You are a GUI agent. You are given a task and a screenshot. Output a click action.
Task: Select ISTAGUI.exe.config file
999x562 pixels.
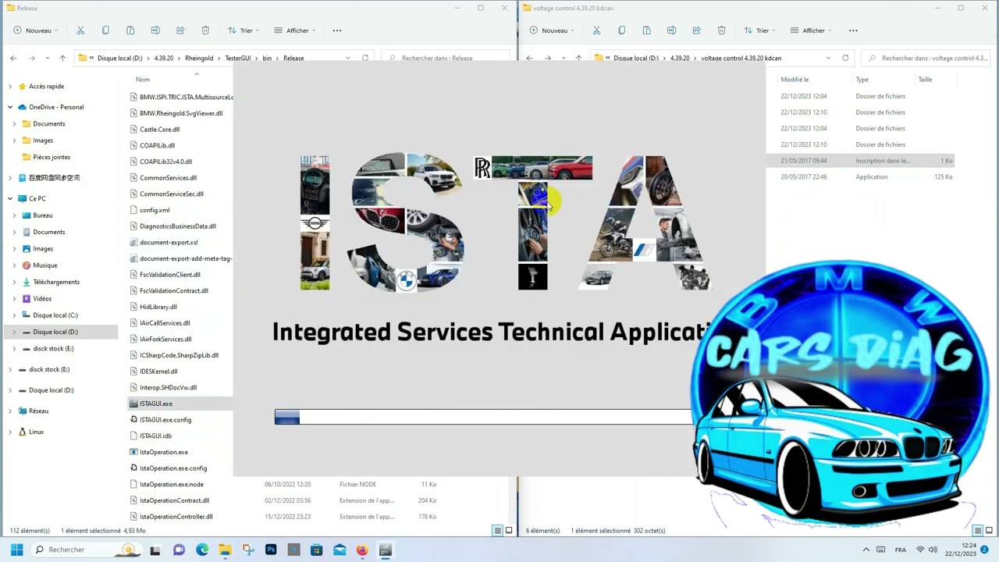click(x=165, y=420)
